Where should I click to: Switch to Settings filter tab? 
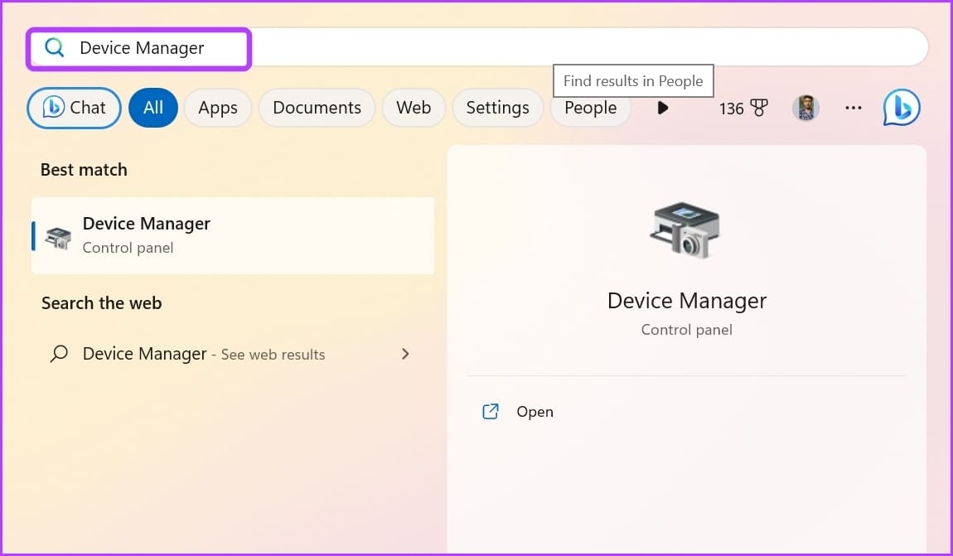[497, 108]
